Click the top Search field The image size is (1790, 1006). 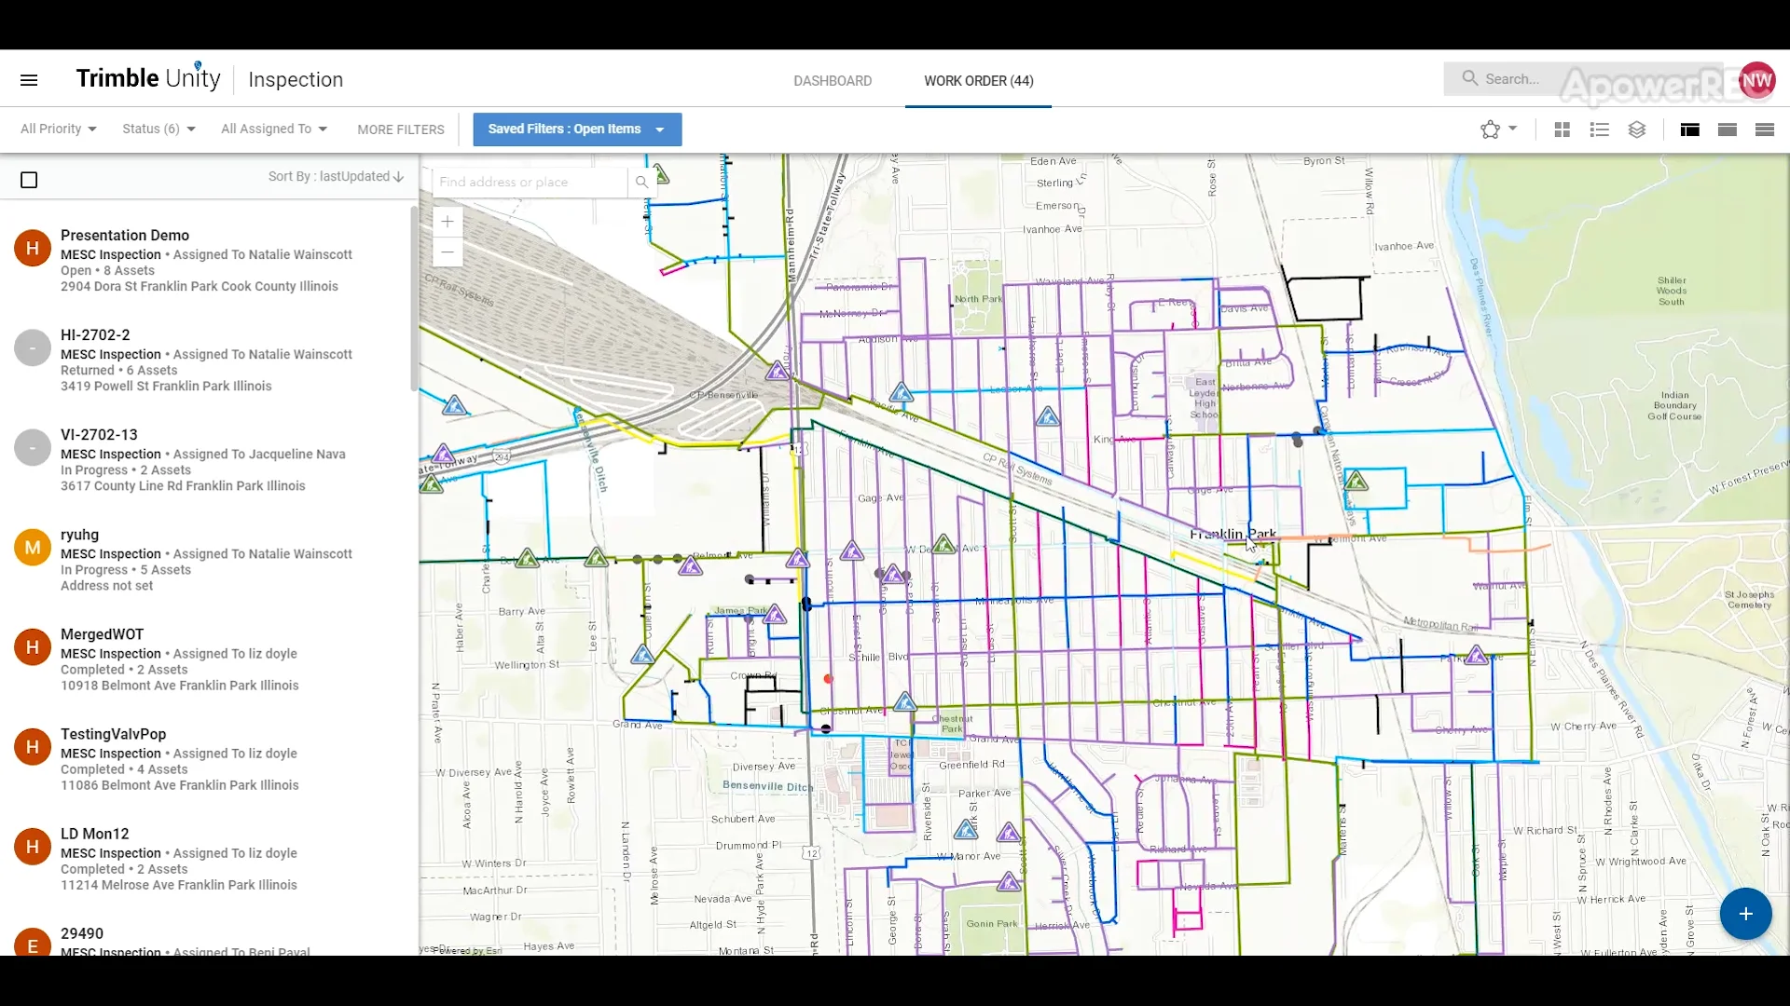click(x=1585, y=79)
